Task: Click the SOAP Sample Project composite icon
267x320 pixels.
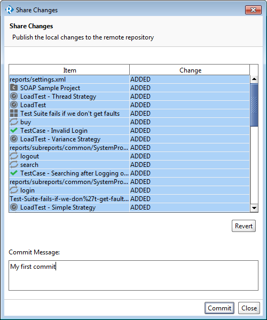Action: pos(14,88)
